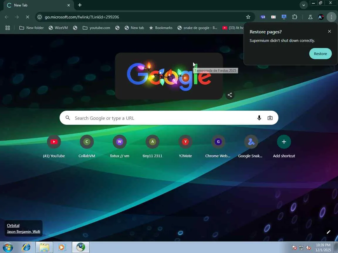Open the Jason Benjamin, Walli artist link
This screenshot has height=253, width=338.
click(23, 232)
